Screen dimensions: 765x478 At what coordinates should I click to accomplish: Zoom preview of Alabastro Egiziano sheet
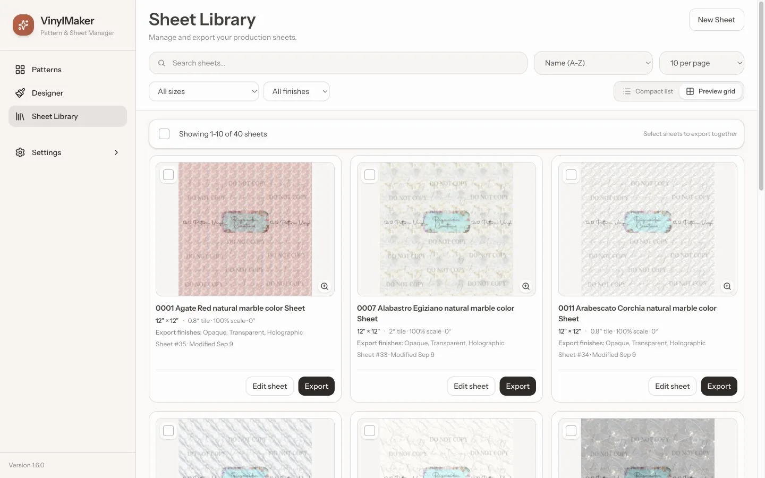526,286
